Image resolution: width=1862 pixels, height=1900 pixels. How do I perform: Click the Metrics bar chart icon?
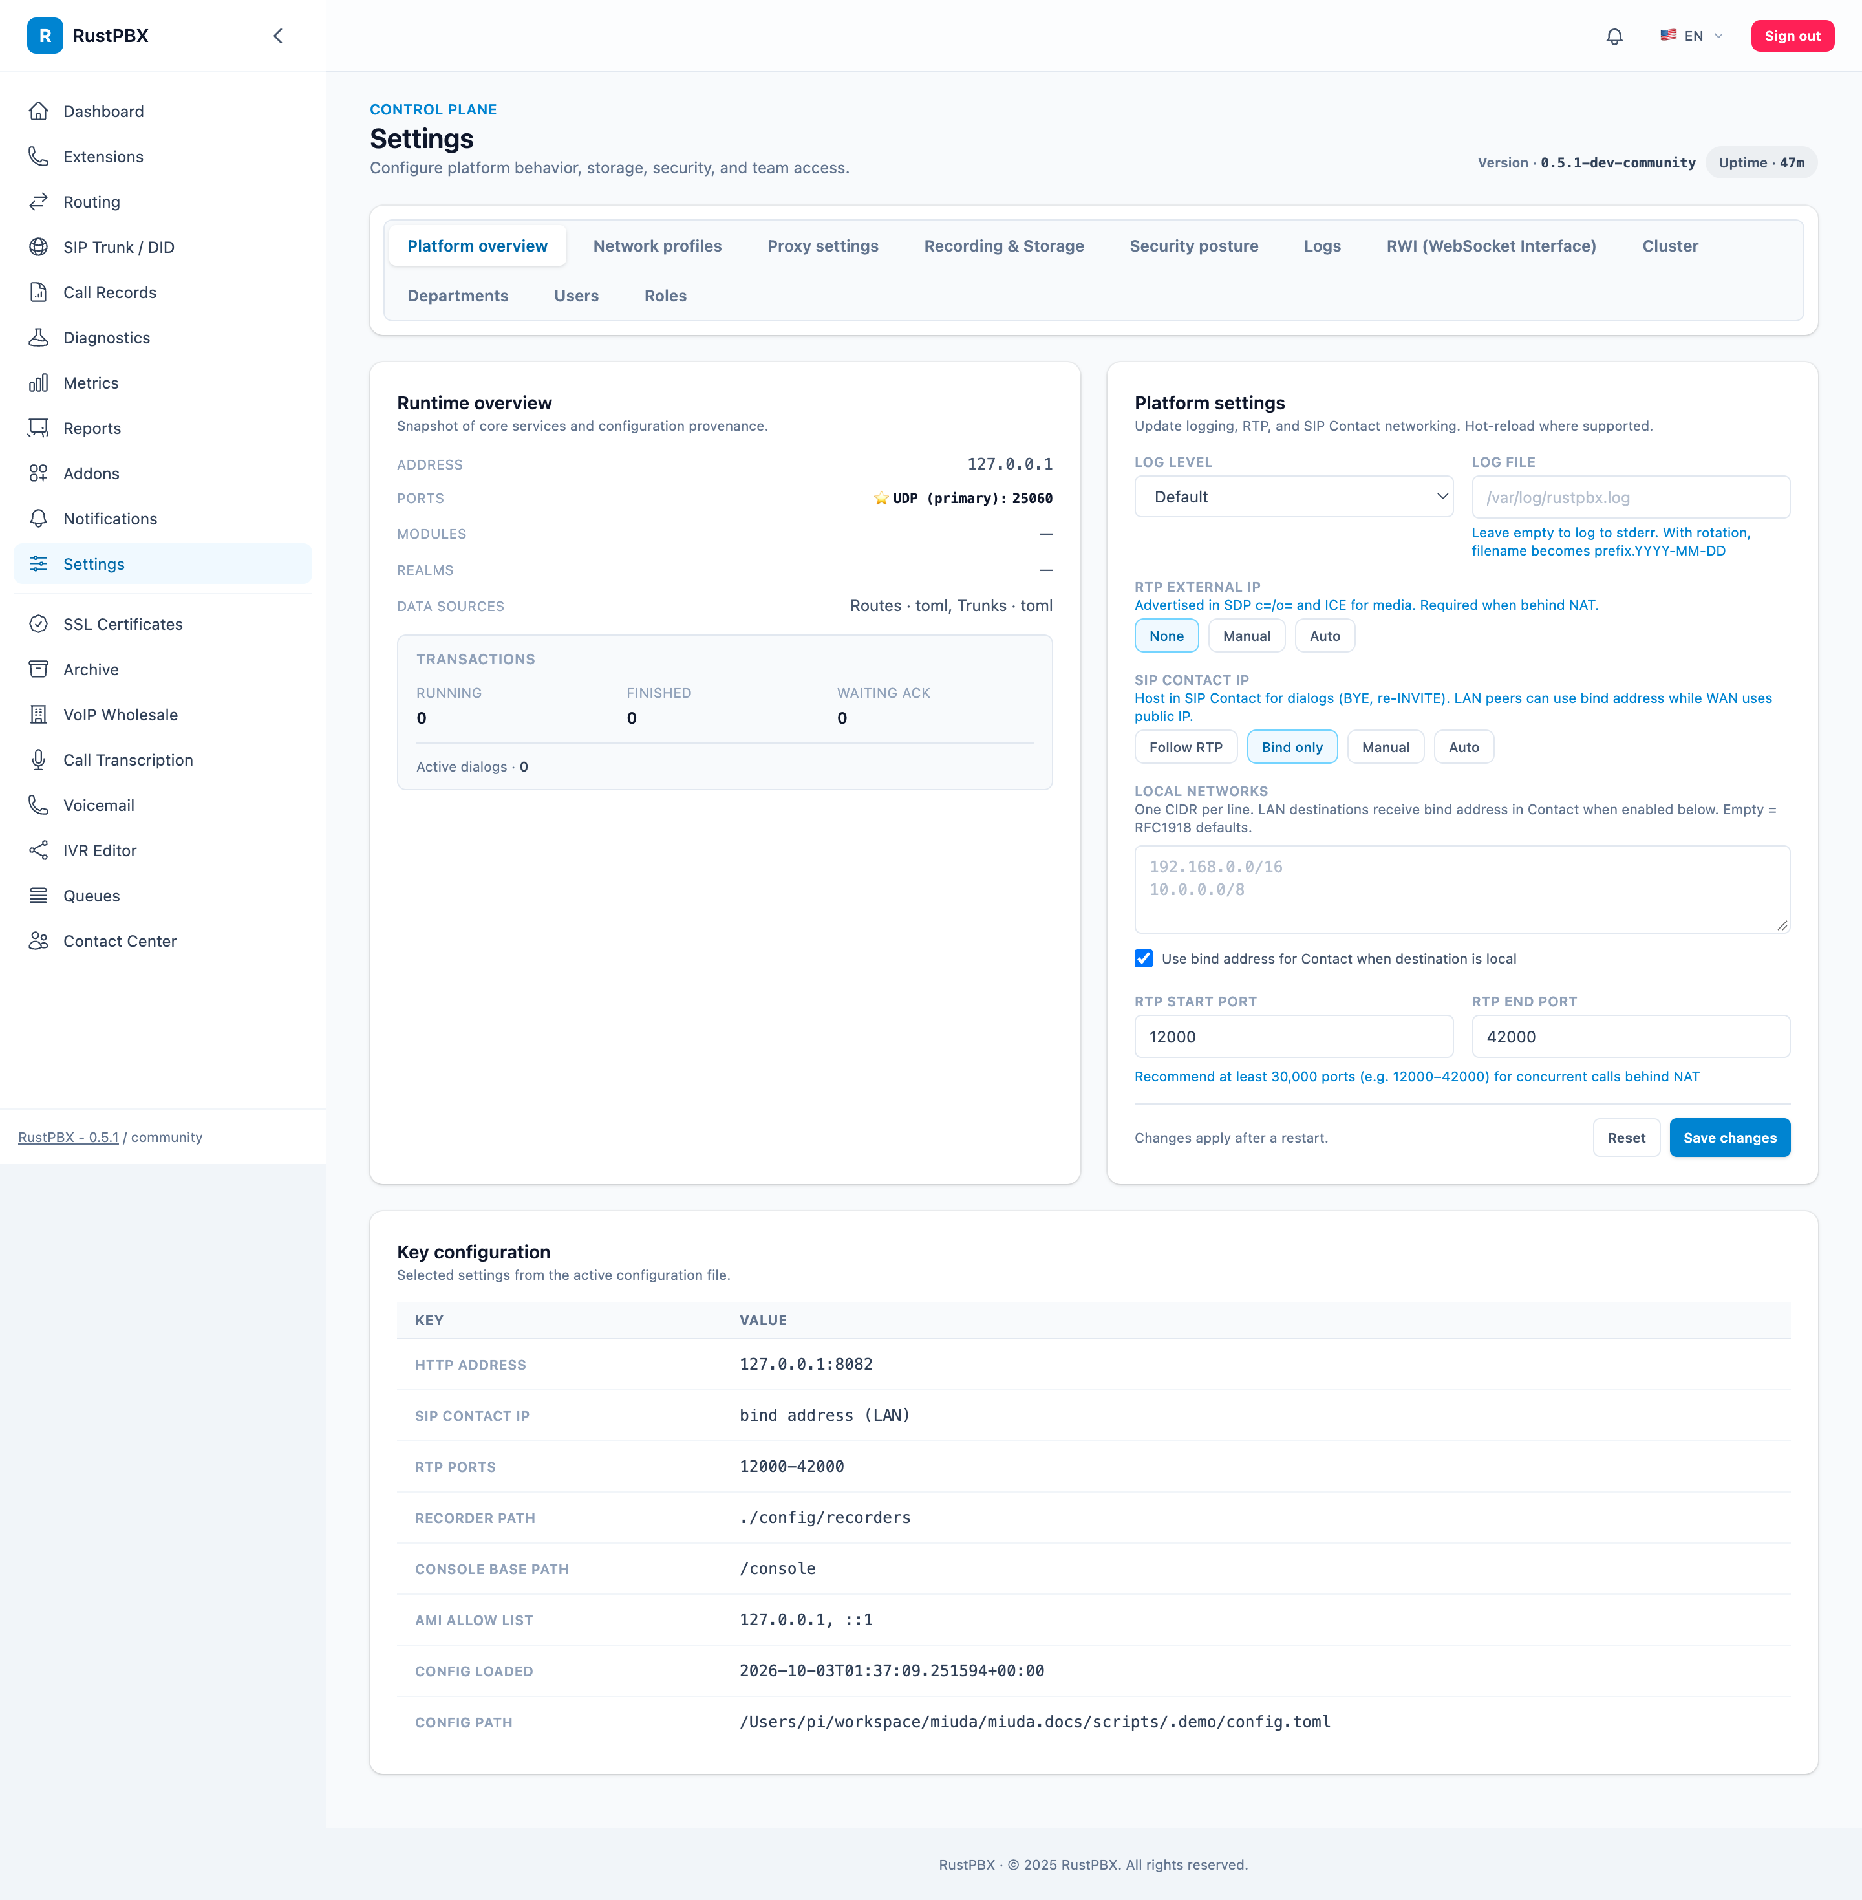[38, 383]
